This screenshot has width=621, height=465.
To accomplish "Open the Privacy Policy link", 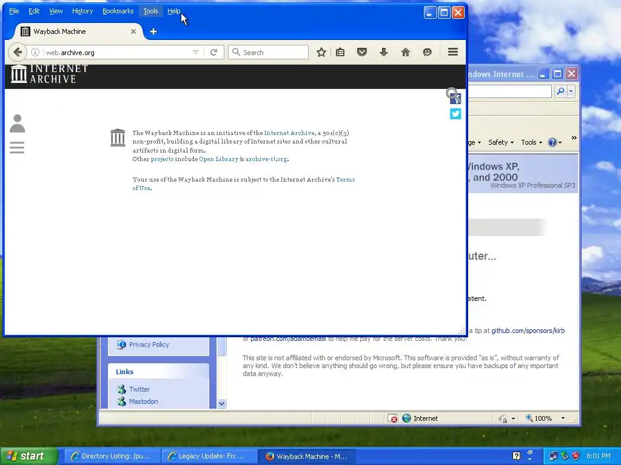I will pos(149,345).
